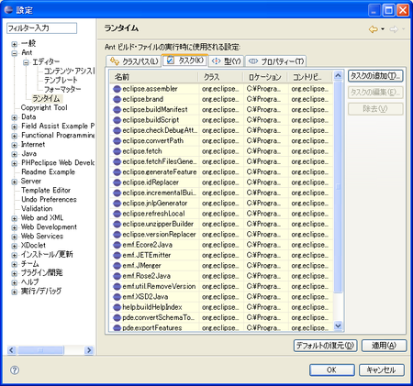
Task: Expand the XDoclet tree node
Action: 15,246
